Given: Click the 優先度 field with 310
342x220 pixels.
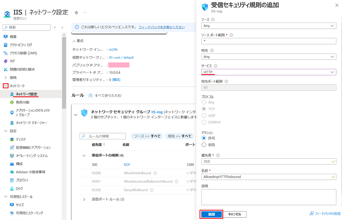Looking at the screenshot, I should click(x=269, y=161).
